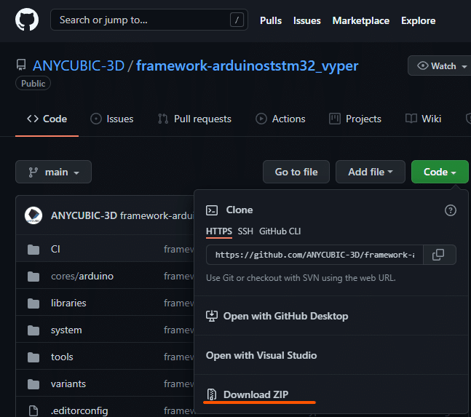
Task: Select the GitHub CLI clone tab
Action: (x=280, y=231)
